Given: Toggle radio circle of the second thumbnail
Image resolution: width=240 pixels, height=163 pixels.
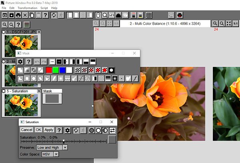Looking at the screenshot, I should click(4, 61).
